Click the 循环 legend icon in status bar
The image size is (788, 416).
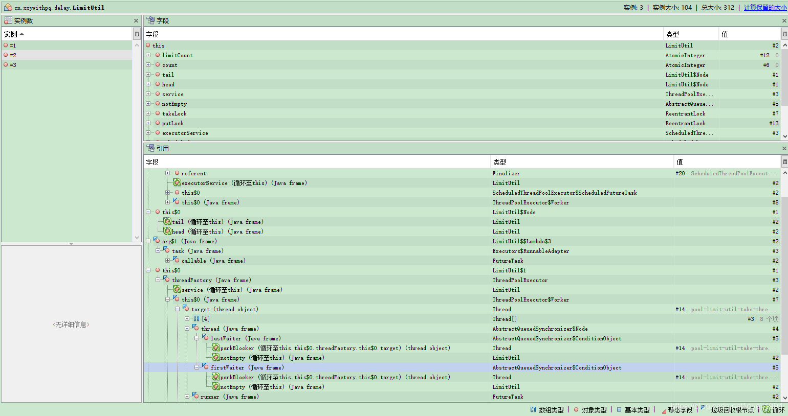pyautogui.click(x=766, y=409)
